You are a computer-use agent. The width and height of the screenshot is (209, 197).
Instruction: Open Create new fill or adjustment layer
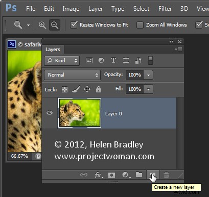tap(126, 175)
